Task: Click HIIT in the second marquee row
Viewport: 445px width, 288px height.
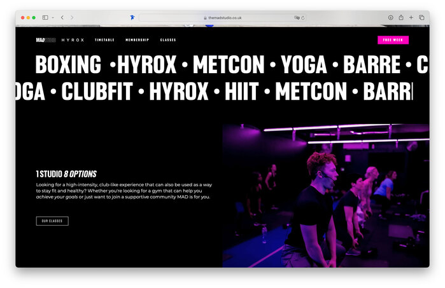Action: tap(242, 91)
